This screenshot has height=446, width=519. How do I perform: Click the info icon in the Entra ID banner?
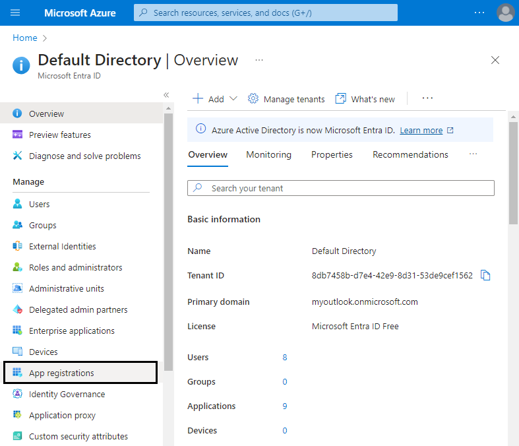tap(200, 129)
